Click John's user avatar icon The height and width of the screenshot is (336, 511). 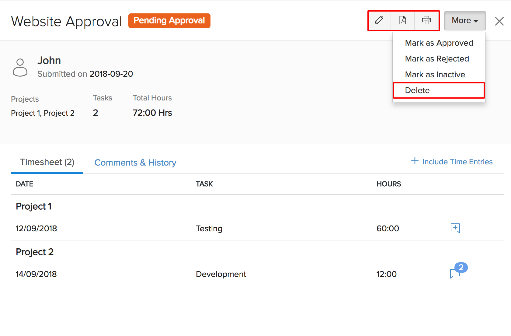(20, 68)
